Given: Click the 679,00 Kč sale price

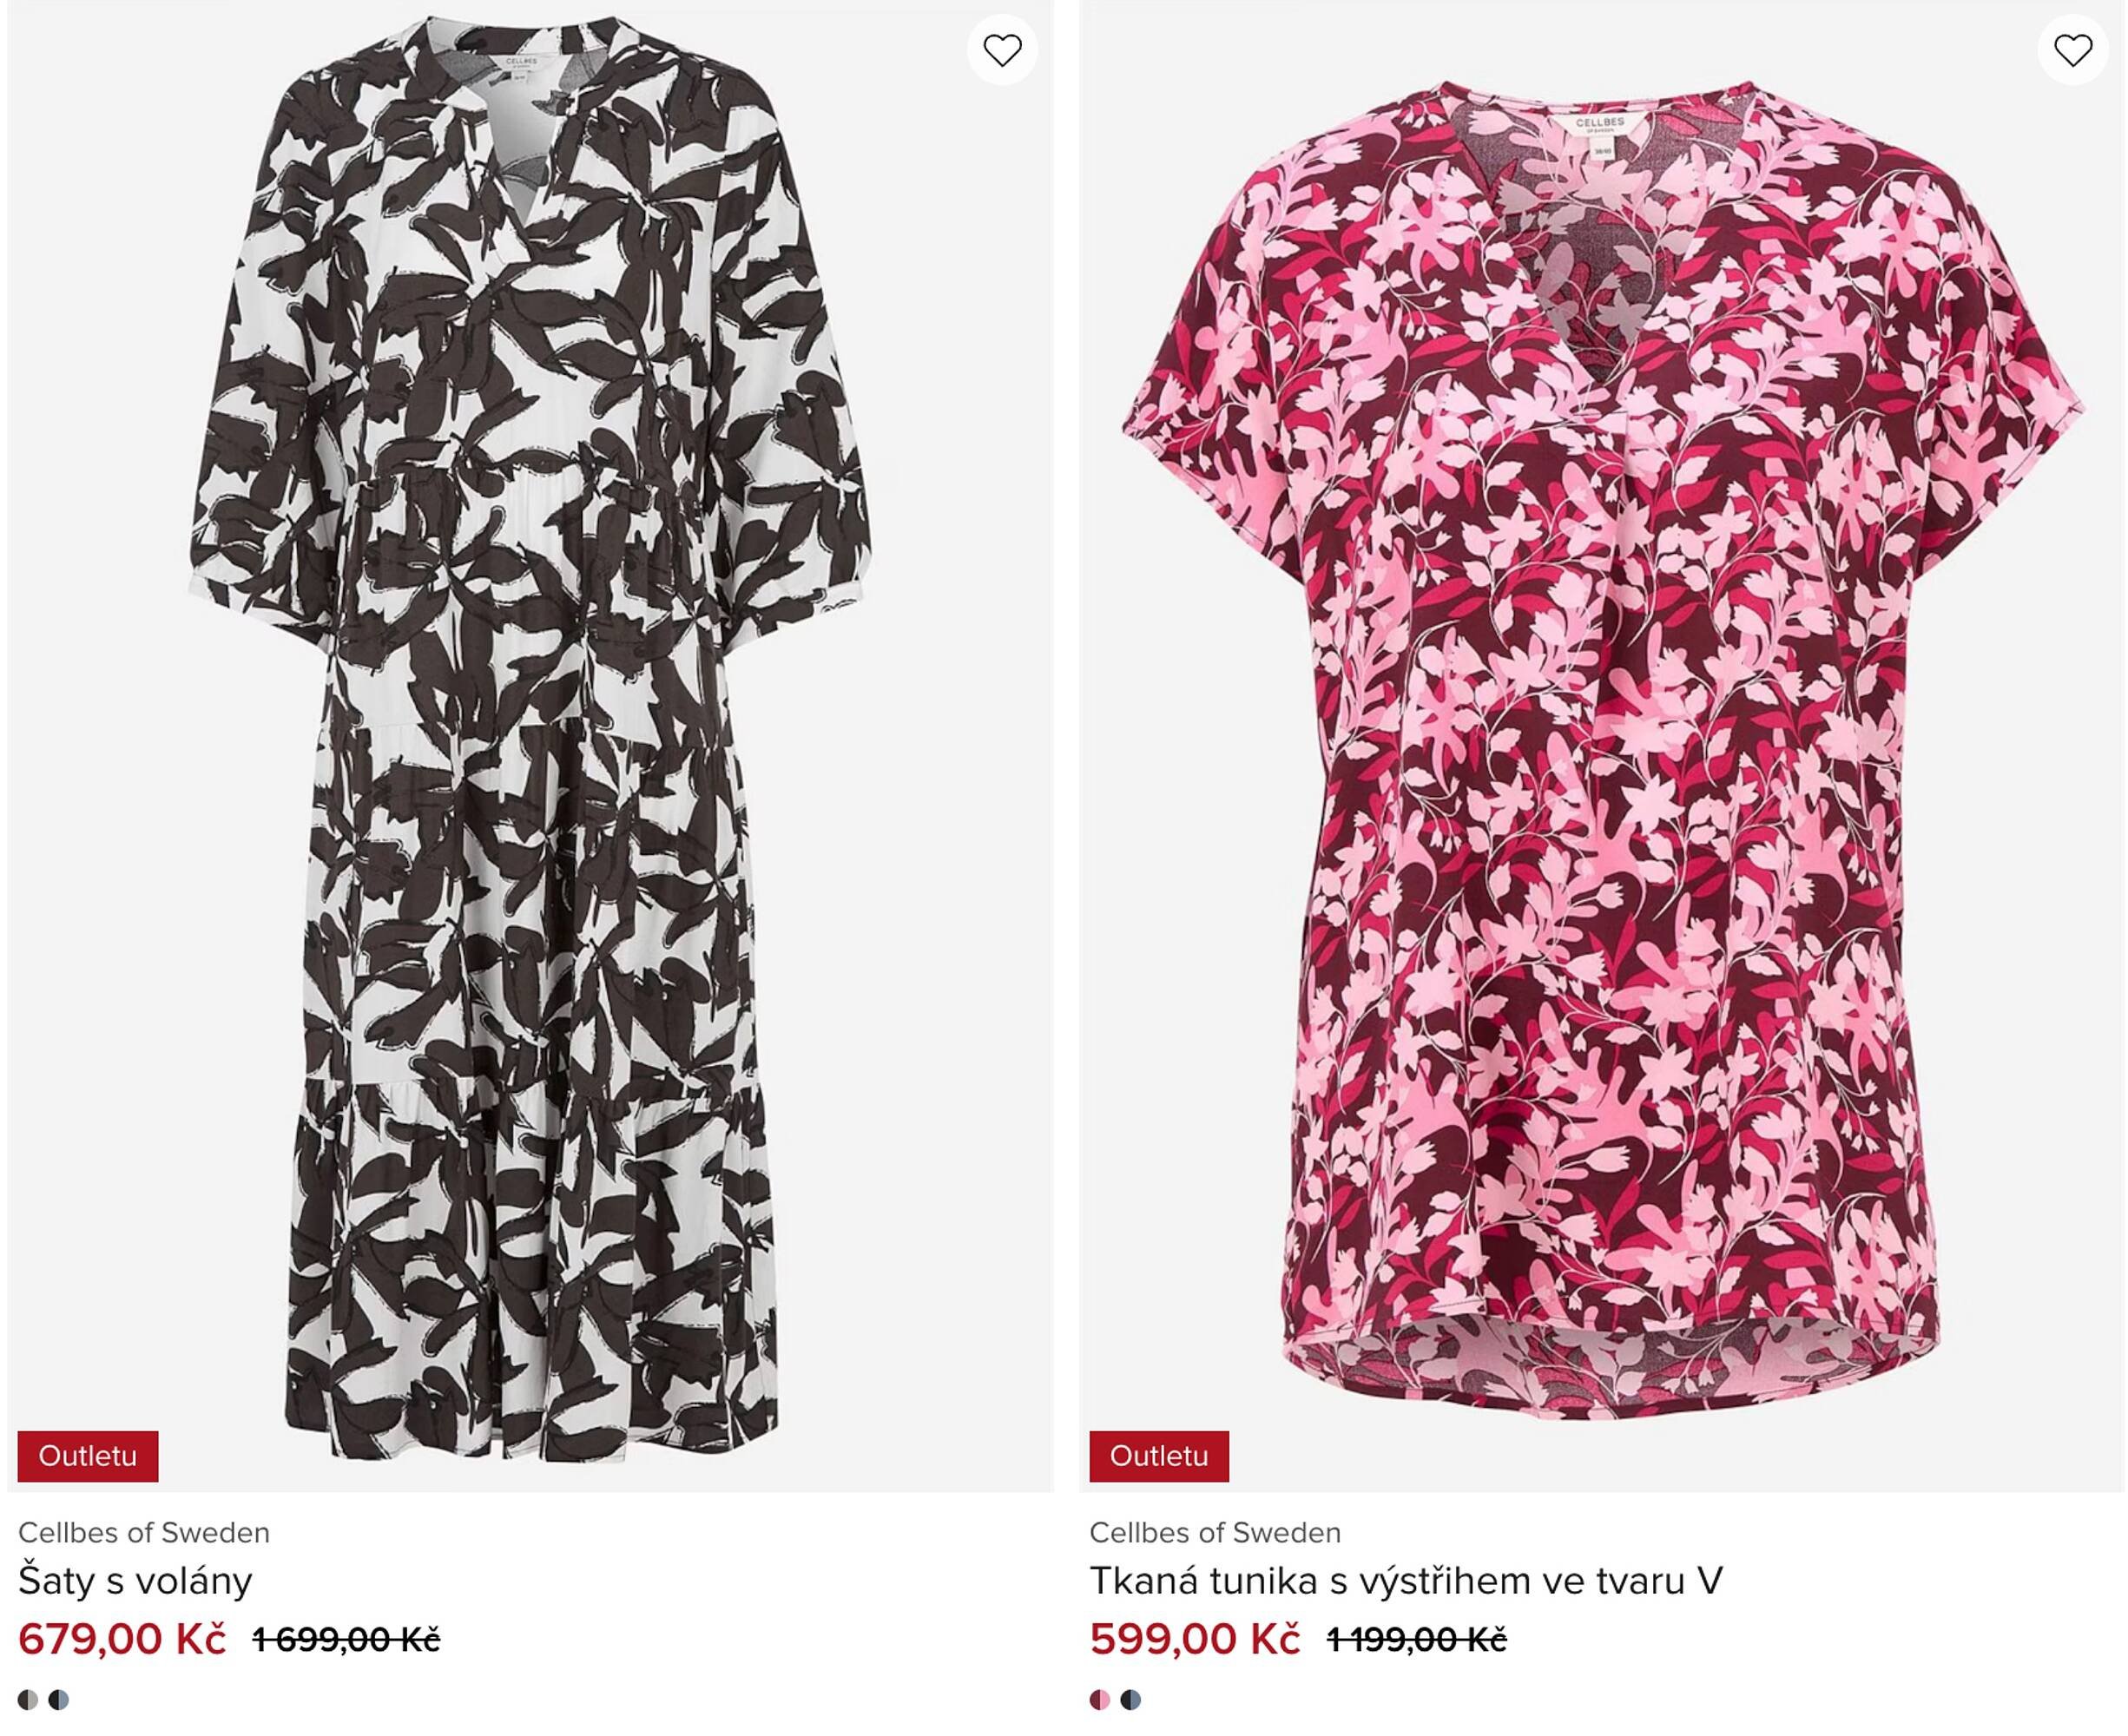Looking at the screenshot, I should [122, 1640].
